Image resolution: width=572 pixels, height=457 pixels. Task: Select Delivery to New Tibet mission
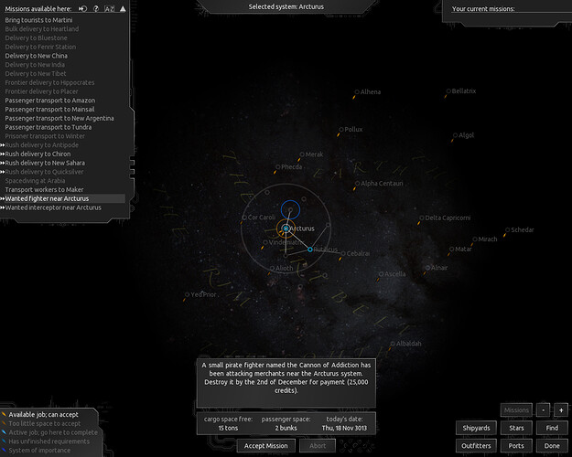(36, 74)
